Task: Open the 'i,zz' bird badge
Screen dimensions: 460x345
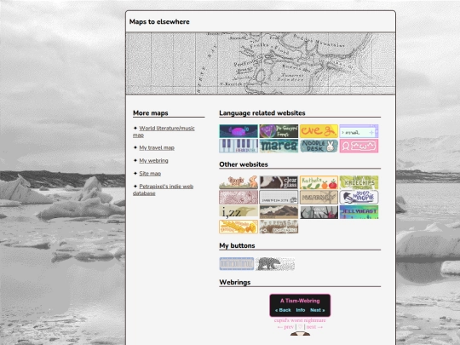Action: click(x=239, y=212)
